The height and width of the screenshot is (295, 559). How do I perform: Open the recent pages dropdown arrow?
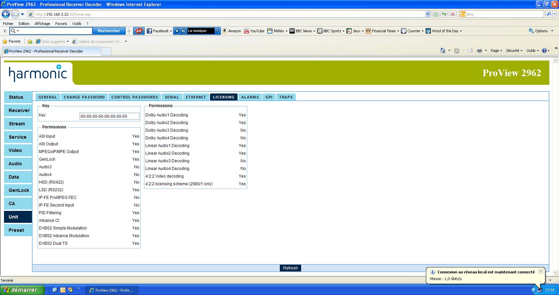coord(22,14)
